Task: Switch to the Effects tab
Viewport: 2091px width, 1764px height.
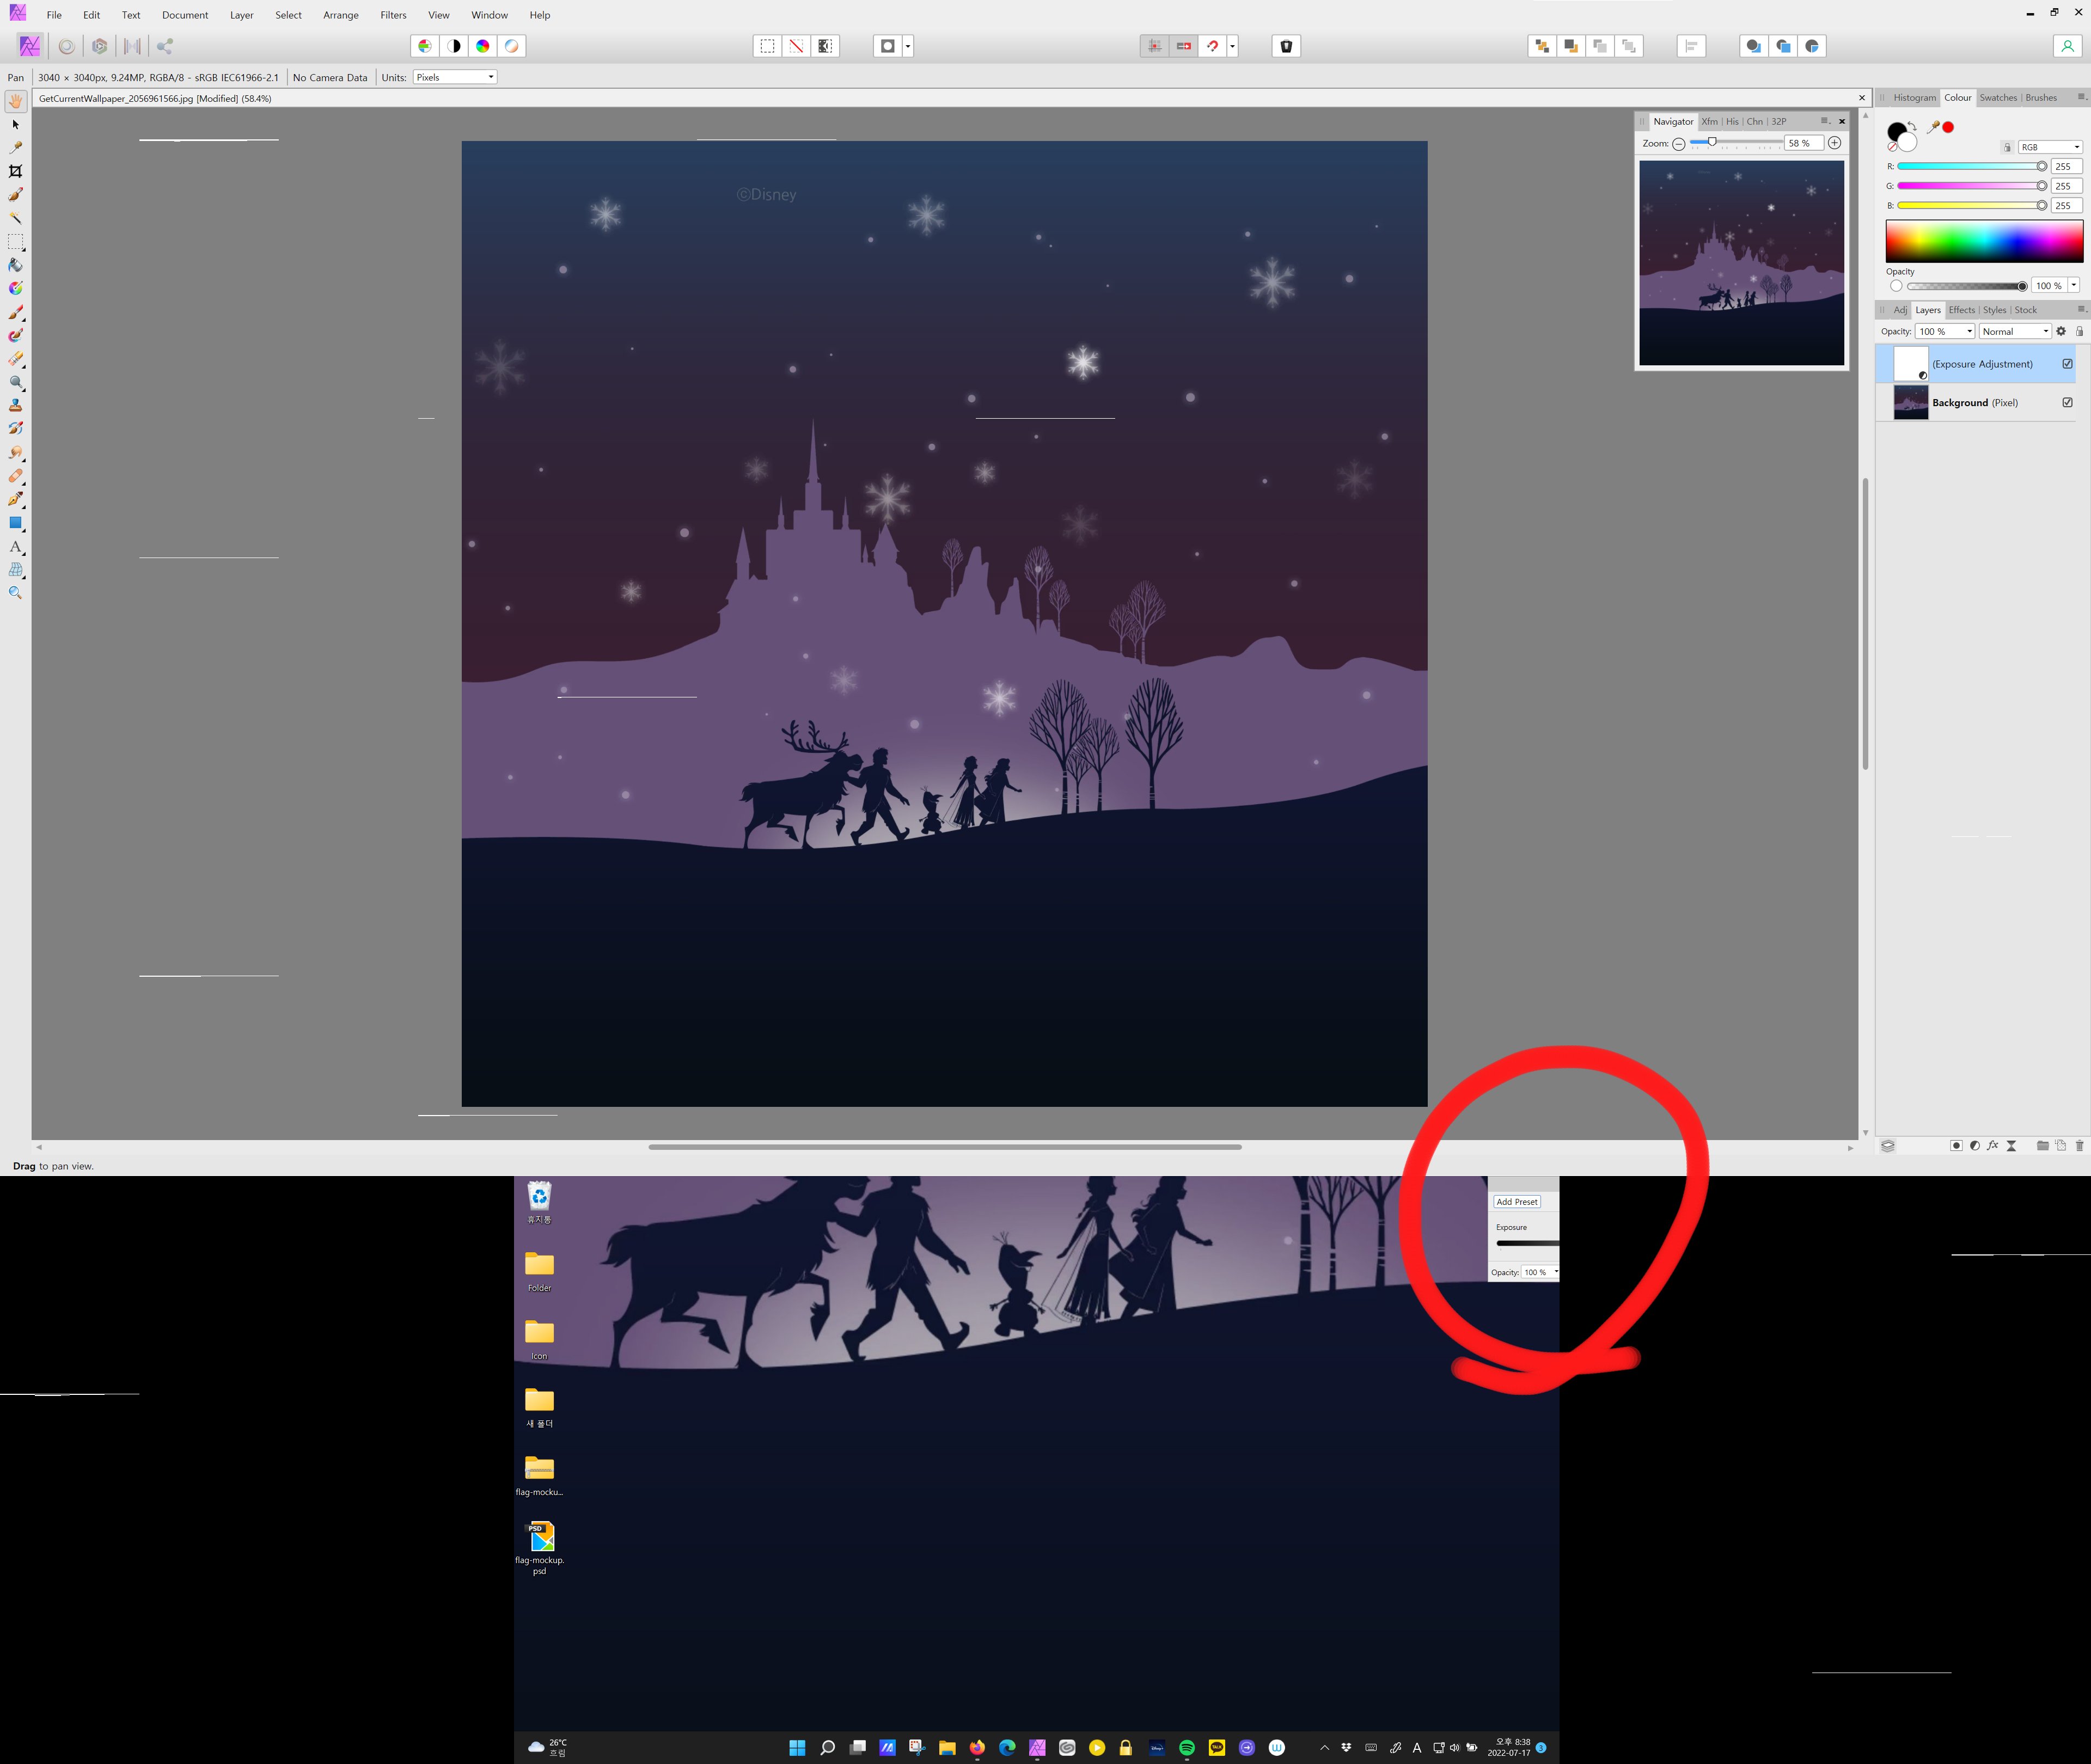Action: [1961, 309]
